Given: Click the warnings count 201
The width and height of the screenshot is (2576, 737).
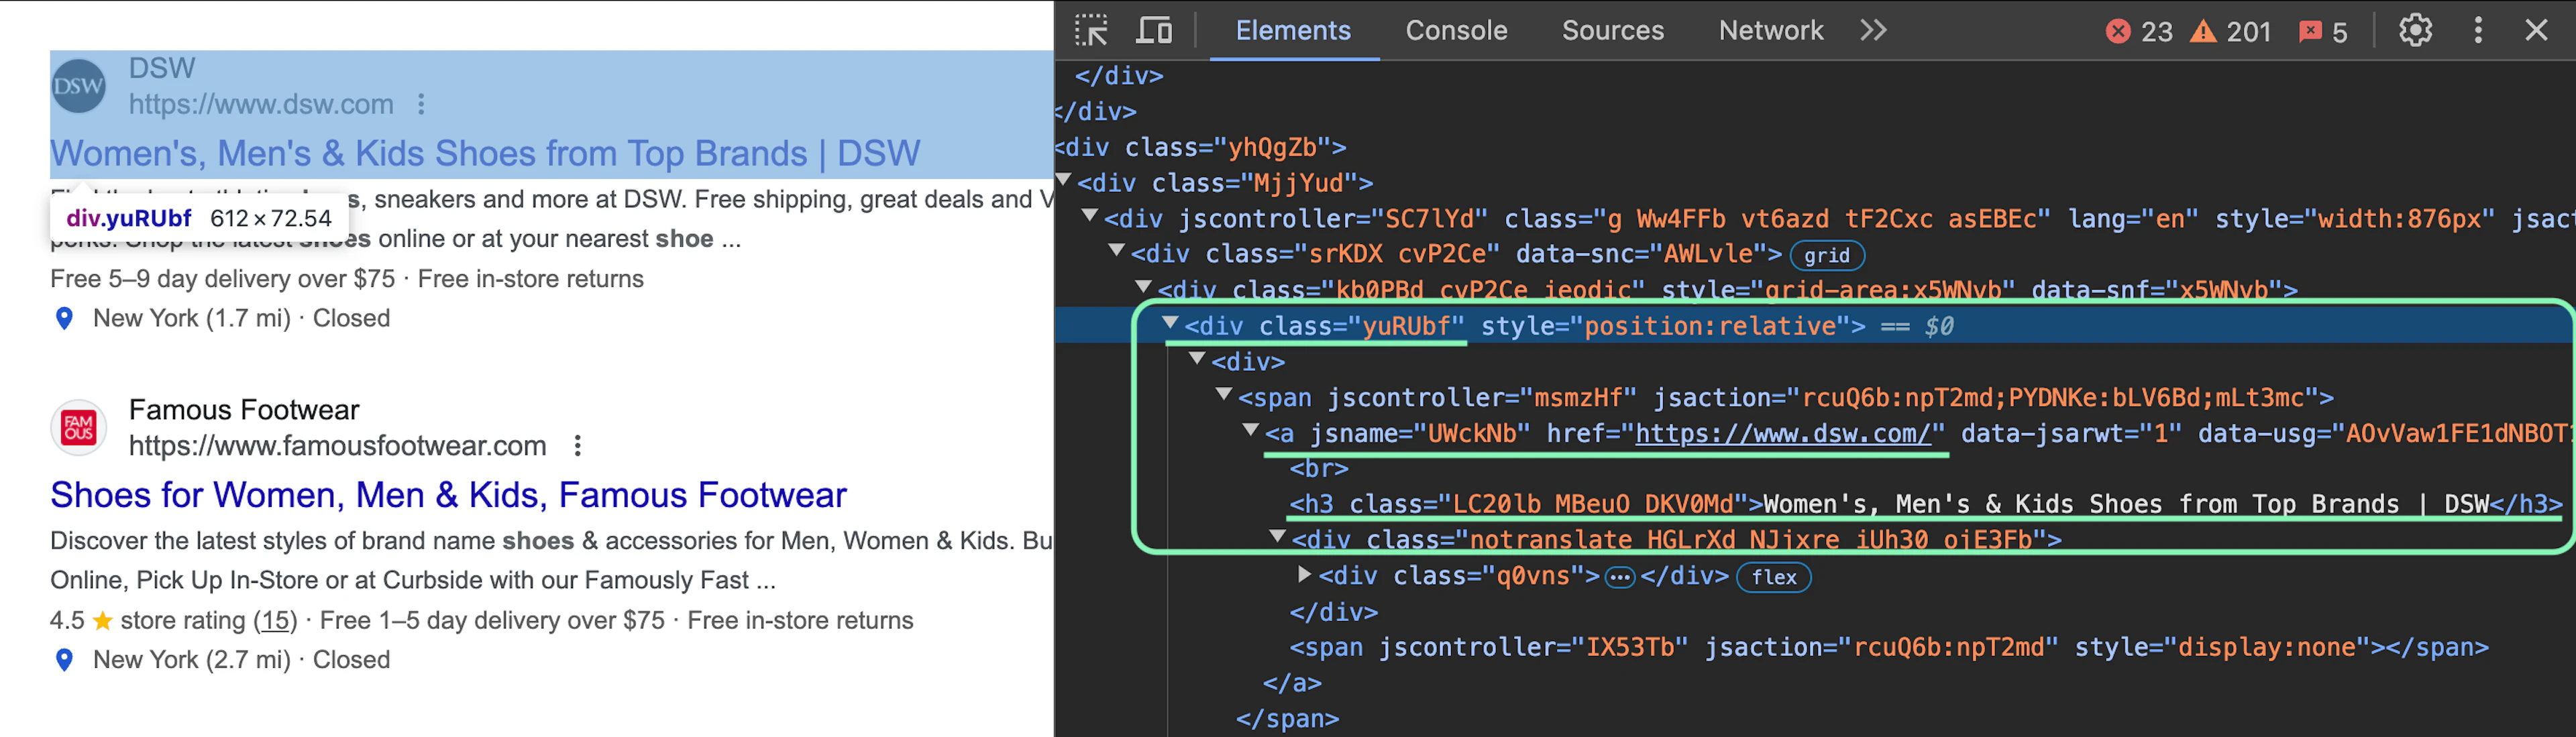Looking at the screenshot, I should click(x=2231, y=31).
